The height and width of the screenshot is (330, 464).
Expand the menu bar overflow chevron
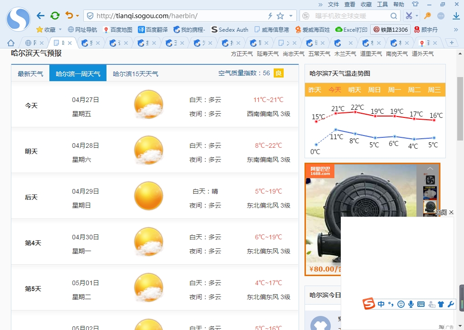320,5
